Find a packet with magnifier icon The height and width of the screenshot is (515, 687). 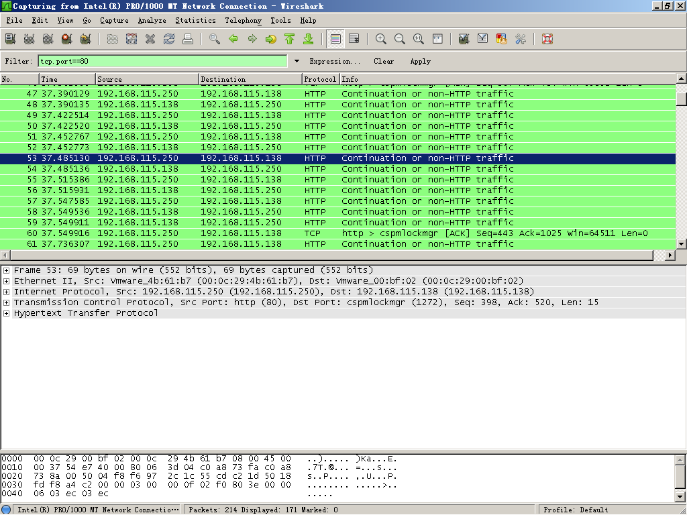[215, 39]
